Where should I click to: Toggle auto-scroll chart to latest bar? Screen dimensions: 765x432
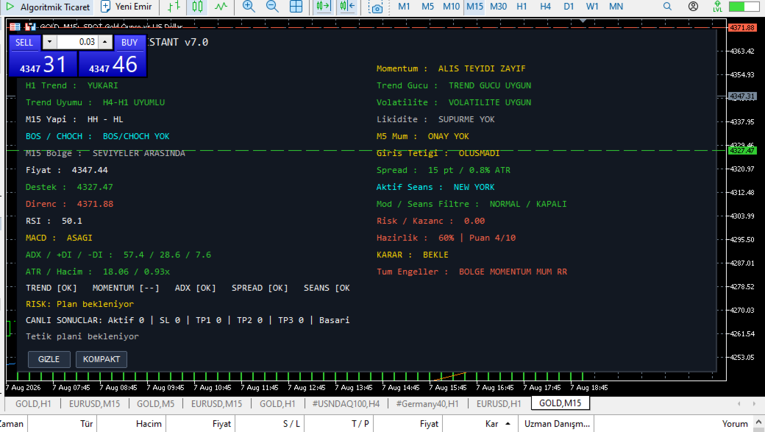pos(324,7)
